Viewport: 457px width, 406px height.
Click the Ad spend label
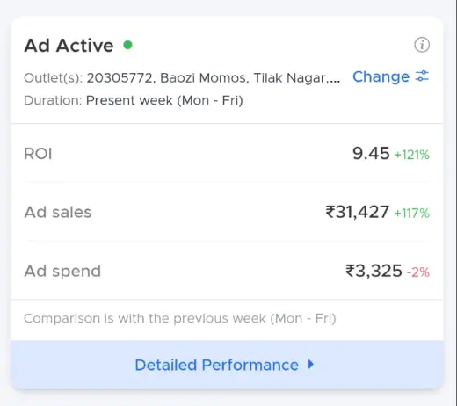[62, 271]
